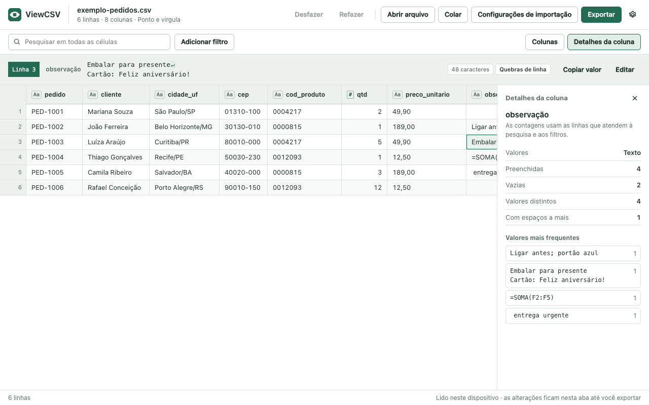Close the Detalhes da coluna panel

[x=635, y=98]
